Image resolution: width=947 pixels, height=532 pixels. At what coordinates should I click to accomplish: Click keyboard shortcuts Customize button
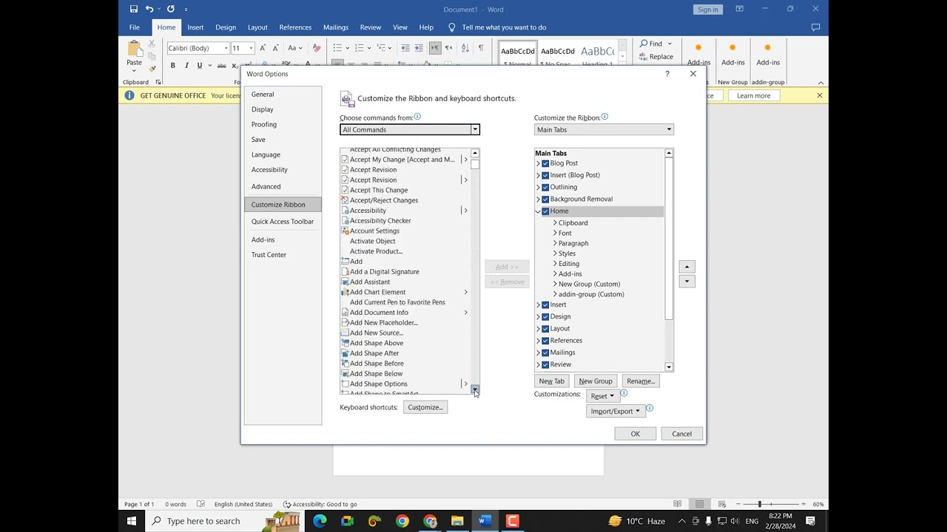click(x=425, y=407)
